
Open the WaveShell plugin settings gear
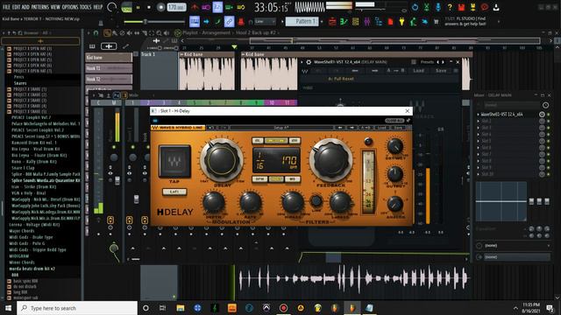[x=309, y=62]
